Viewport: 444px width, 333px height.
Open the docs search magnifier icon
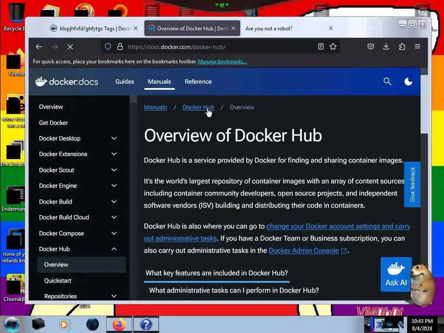[387, 82]
